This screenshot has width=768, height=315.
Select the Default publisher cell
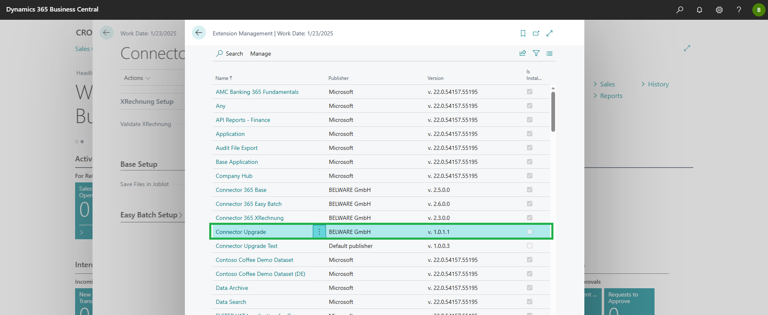click(351, 246)
